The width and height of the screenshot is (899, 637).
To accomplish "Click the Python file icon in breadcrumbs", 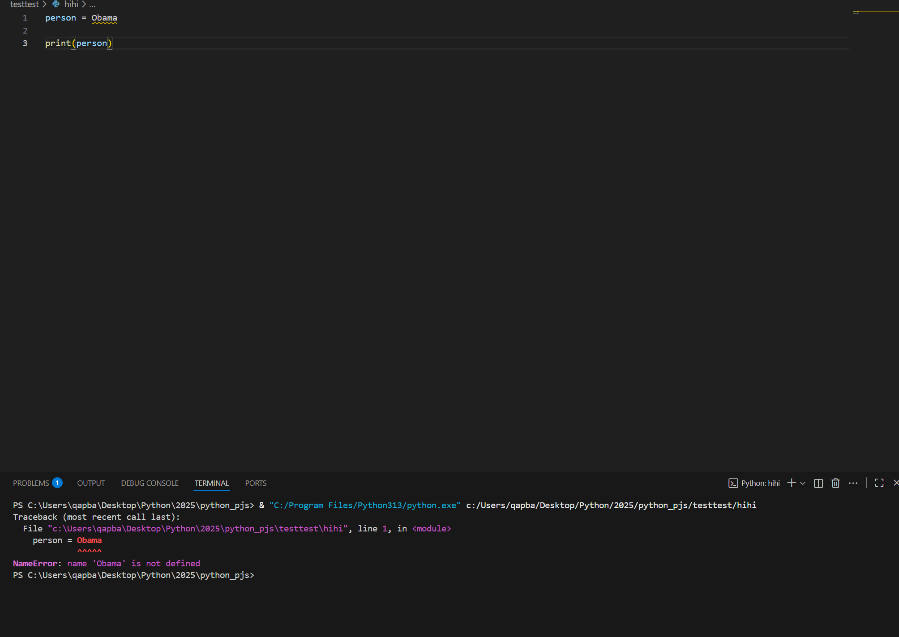I will 56,4.
